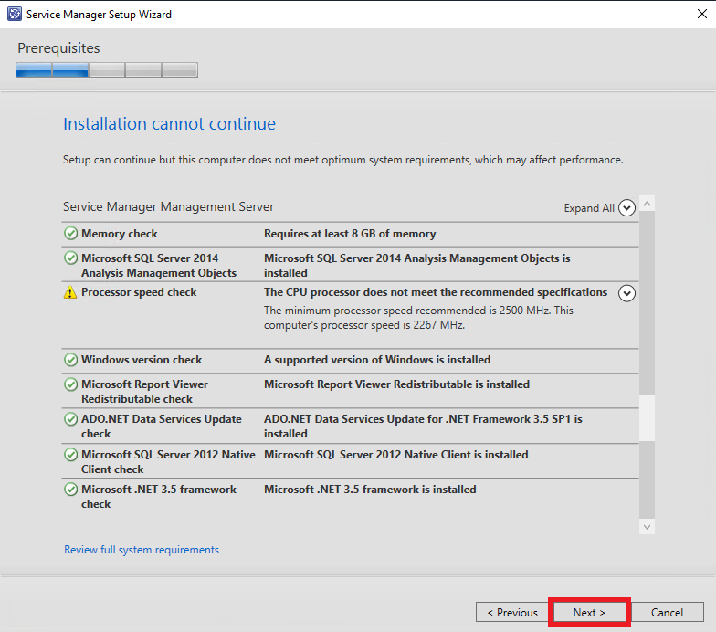Click the .NET 3.5 framework check icon

click(x=70, y=490)
